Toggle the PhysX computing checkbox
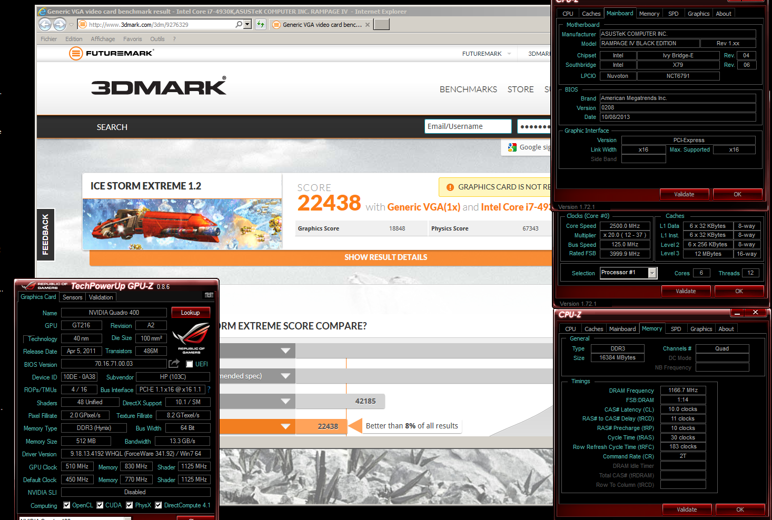The width and height of the screenshot is (772, 520). point(130,505)
